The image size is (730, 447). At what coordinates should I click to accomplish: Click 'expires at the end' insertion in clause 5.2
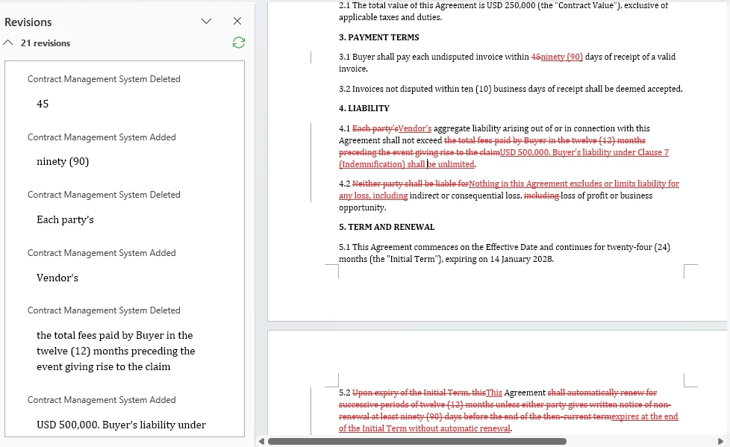point(645,416)
